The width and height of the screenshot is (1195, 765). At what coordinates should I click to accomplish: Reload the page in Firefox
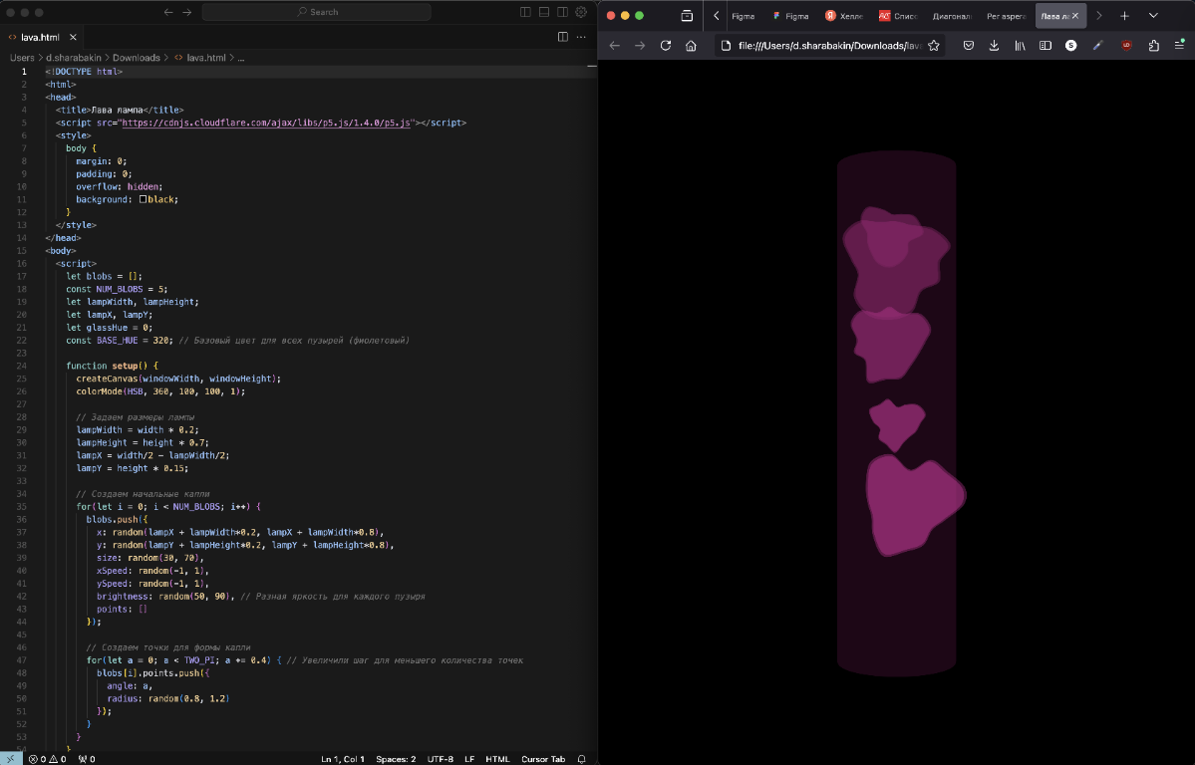pos(666,46)
